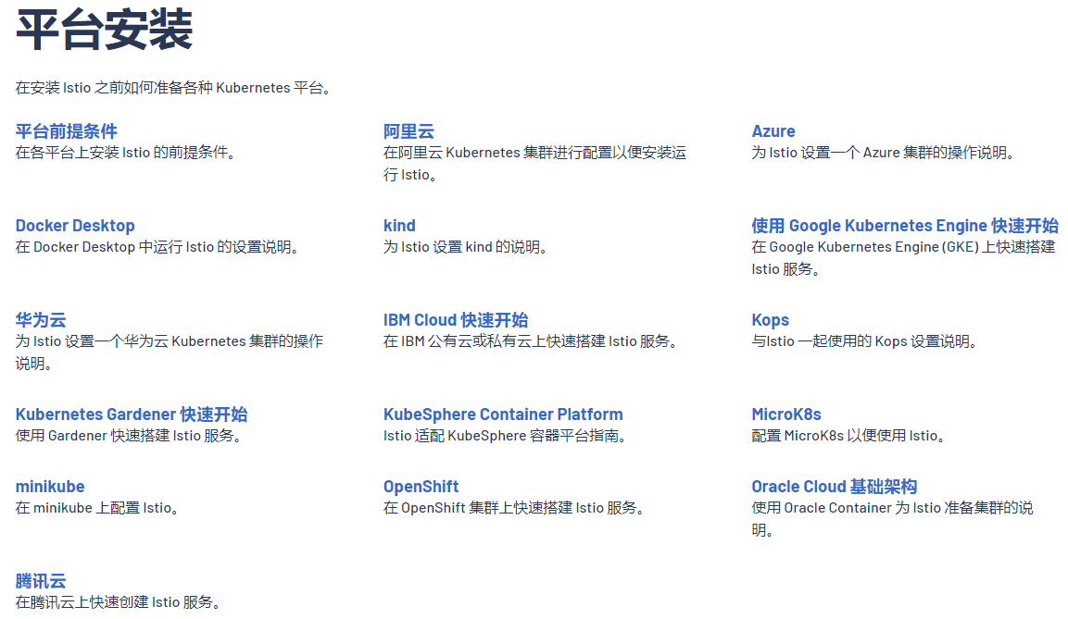The image size is (1068, 619).
Task: Open the OpenShift link
Action: click(421, 487)
